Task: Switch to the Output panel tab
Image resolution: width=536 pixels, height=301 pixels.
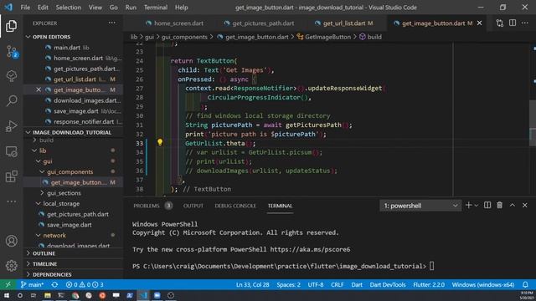Action: point(193,206)
